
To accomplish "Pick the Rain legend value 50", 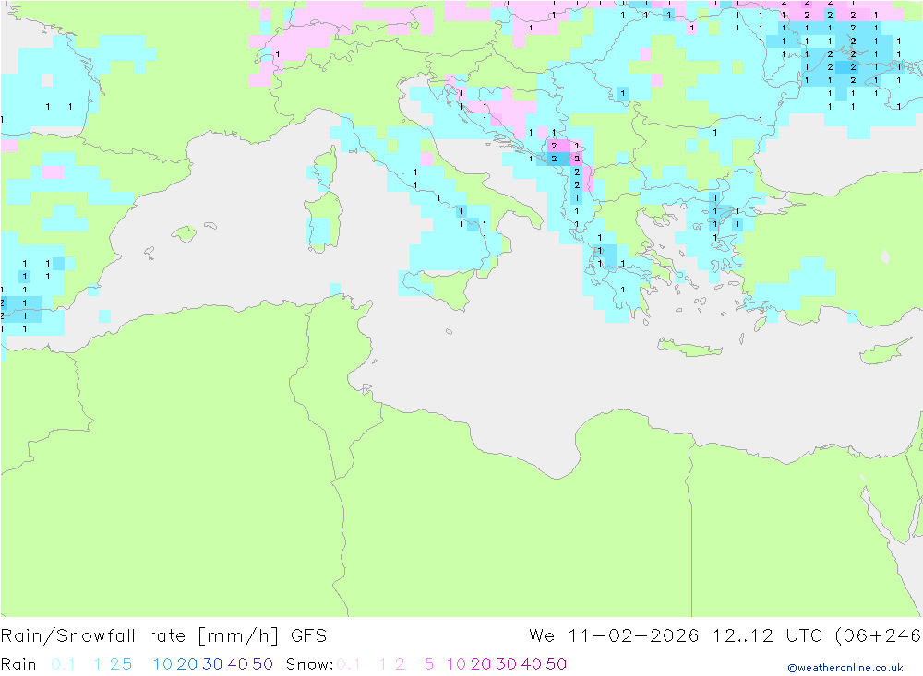I will click(262, 664).
